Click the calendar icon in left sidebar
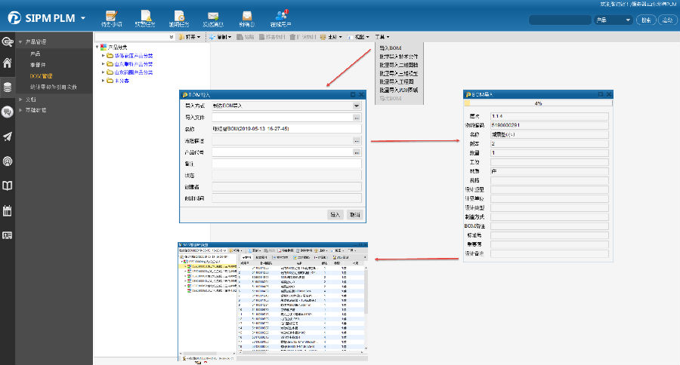 (8, 210)
